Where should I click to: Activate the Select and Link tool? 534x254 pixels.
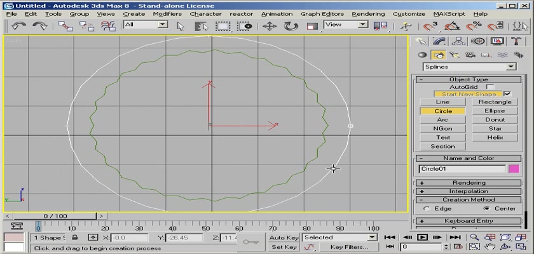(x=65, y=26)
